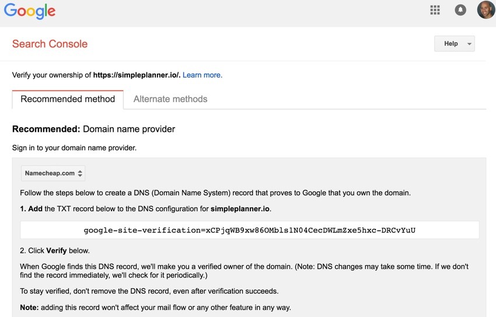This screenshot has width=496, height=317.
Task: Click the 'To stay verified' paragraph
Action: [x=149, y=291]
